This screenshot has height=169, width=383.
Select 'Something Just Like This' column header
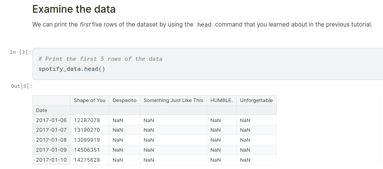[x=173, y=100]
